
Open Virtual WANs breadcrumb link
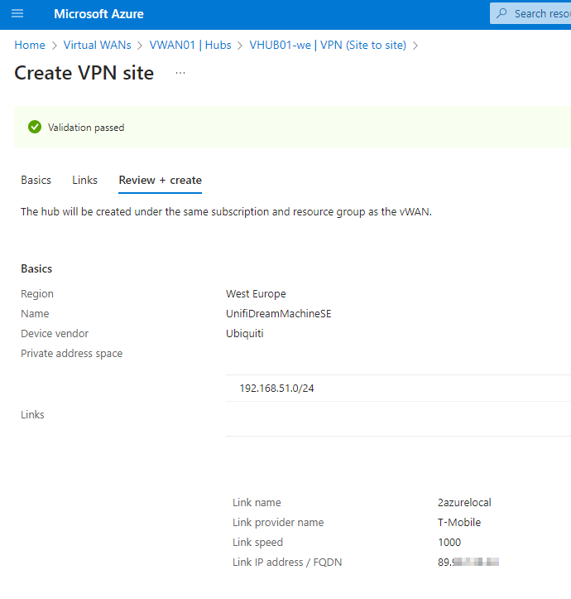coord(98,45)
